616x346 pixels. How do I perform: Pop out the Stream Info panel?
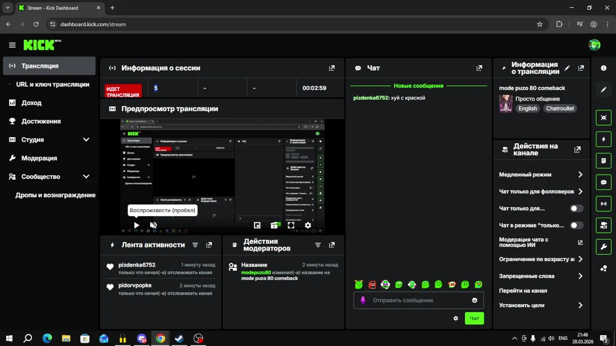581,68
